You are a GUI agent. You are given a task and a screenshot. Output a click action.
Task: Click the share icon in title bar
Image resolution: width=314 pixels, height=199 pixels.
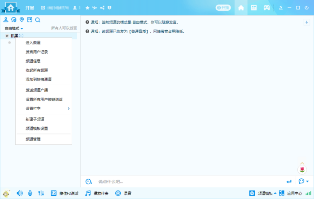[102, 8]
